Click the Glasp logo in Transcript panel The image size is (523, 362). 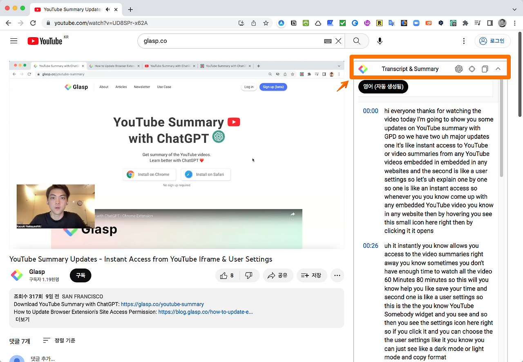pos(363,69)
